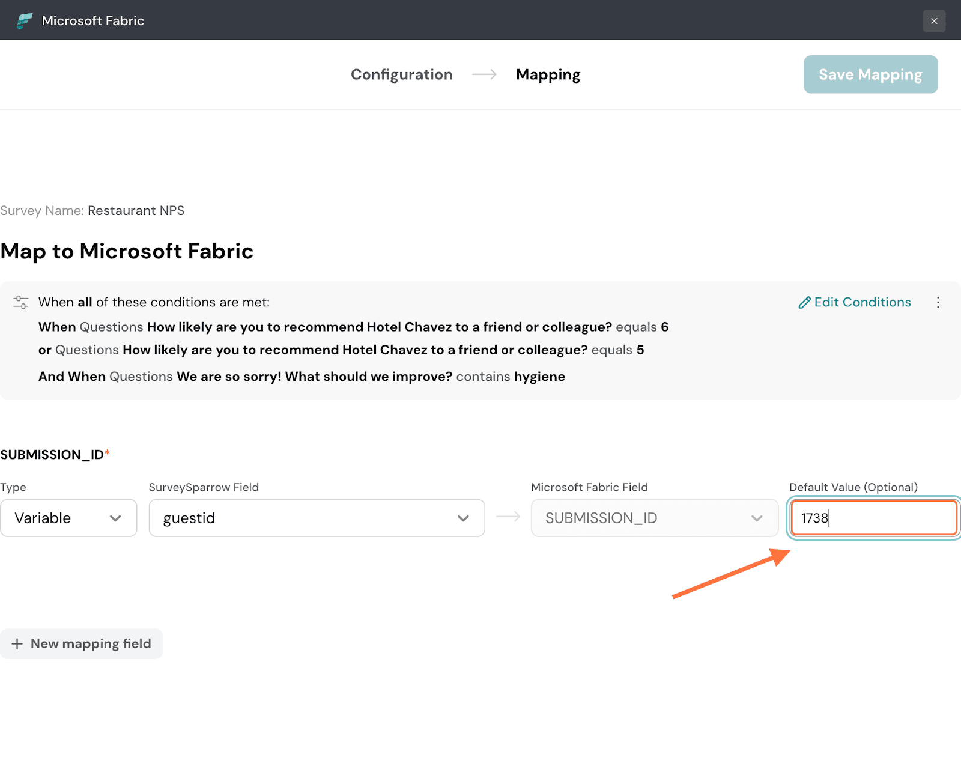The image size is (961, 784).
Task: Open the three-dot conditions options menu
Action: [x=938, y=302]
